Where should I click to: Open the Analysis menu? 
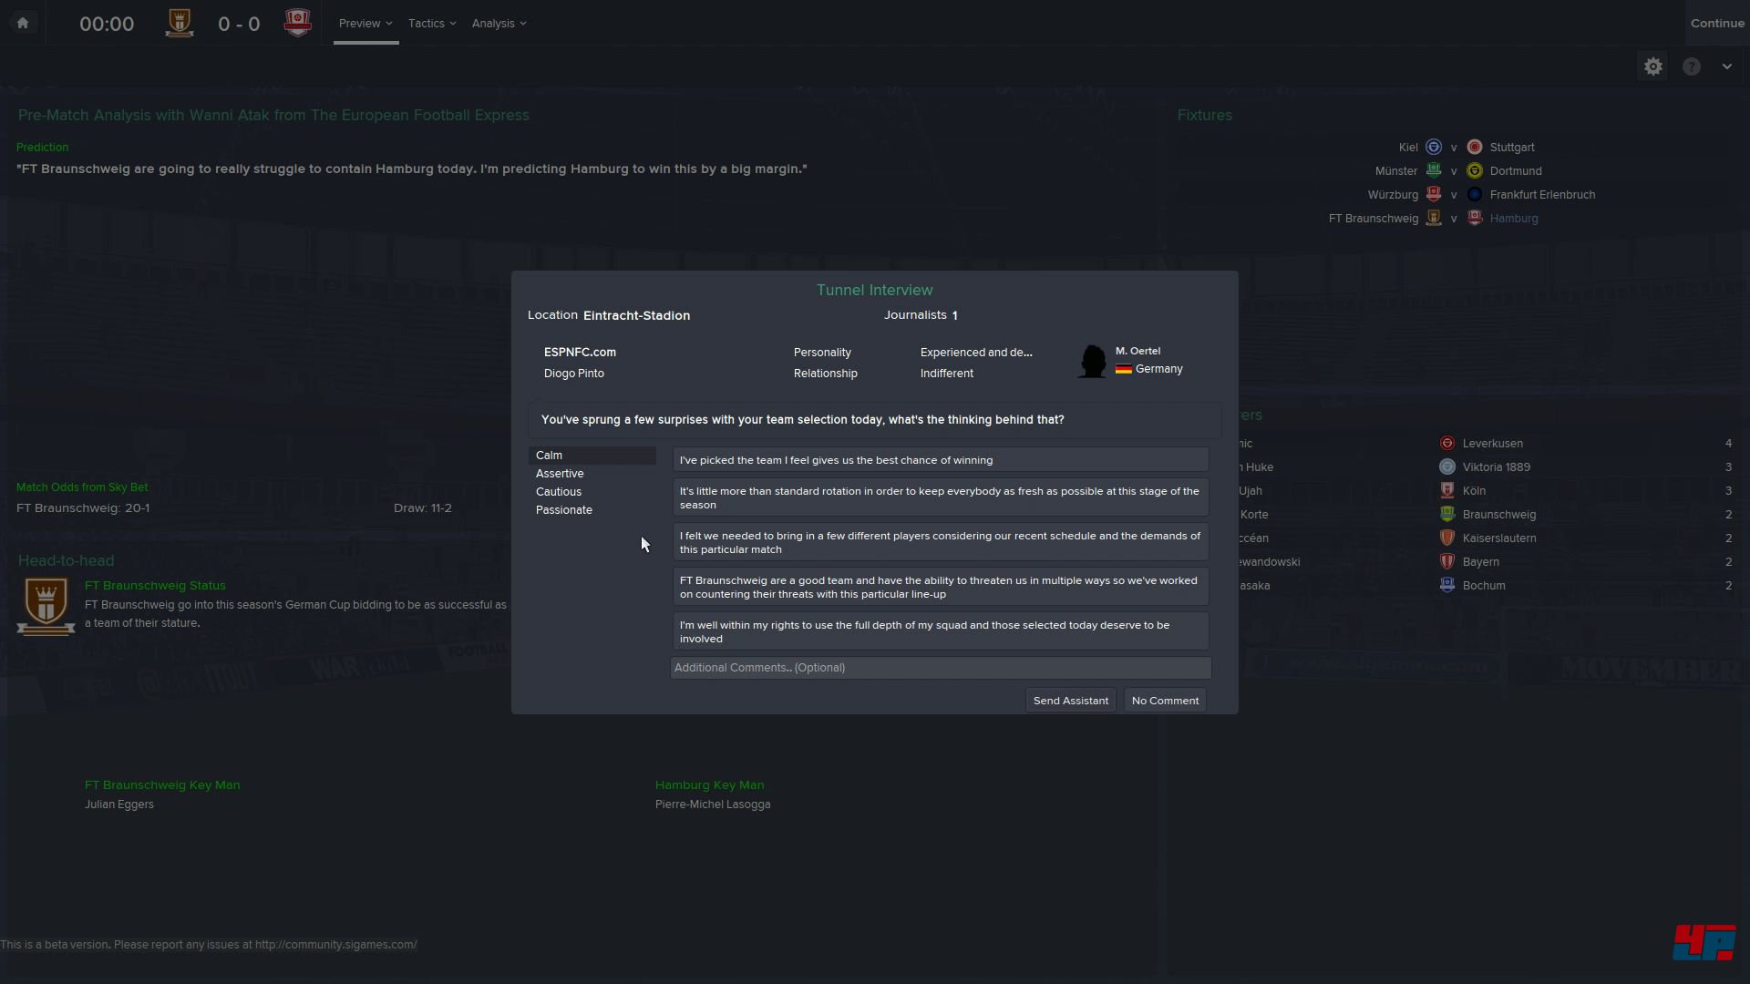pyautogui.click(x=499, y=24)
